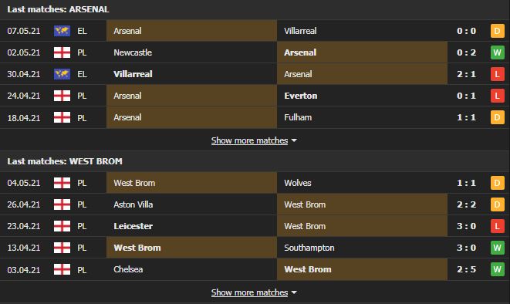Open the Everton team link

tap(301, 96)
